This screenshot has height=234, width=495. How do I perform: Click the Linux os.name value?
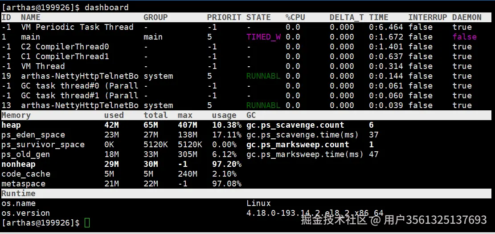coord(258,203)
